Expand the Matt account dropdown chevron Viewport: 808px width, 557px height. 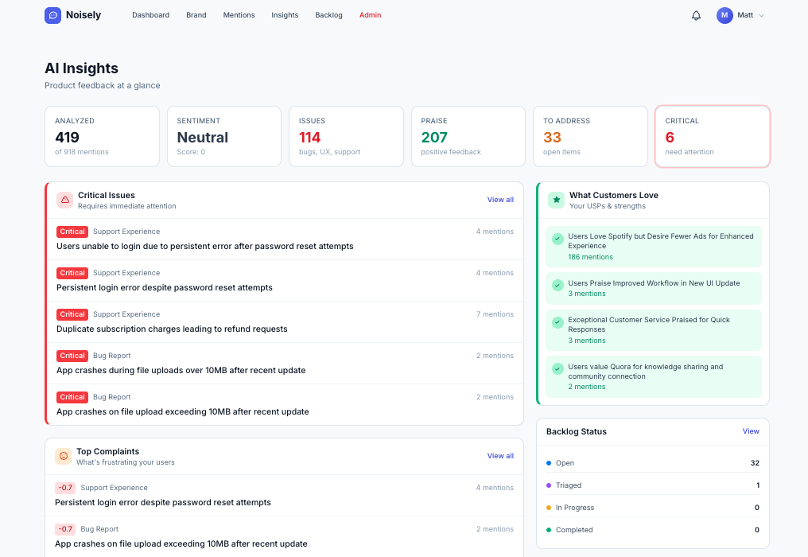761,15
